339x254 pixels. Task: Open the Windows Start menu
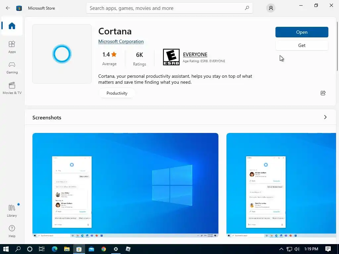click(6, 249)
